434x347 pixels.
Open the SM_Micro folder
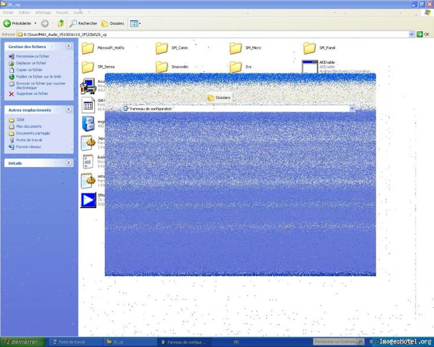click(x=236, y=49)
